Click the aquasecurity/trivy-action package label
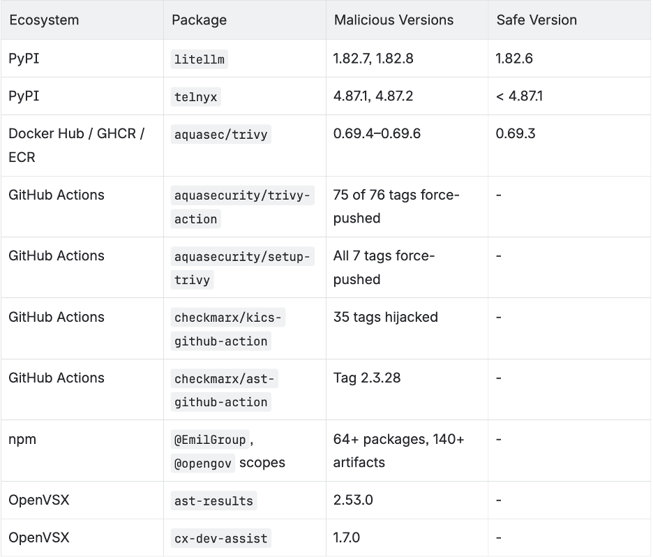Image resolution: width=653 pixels, height=557 pixels. [241, 207]
